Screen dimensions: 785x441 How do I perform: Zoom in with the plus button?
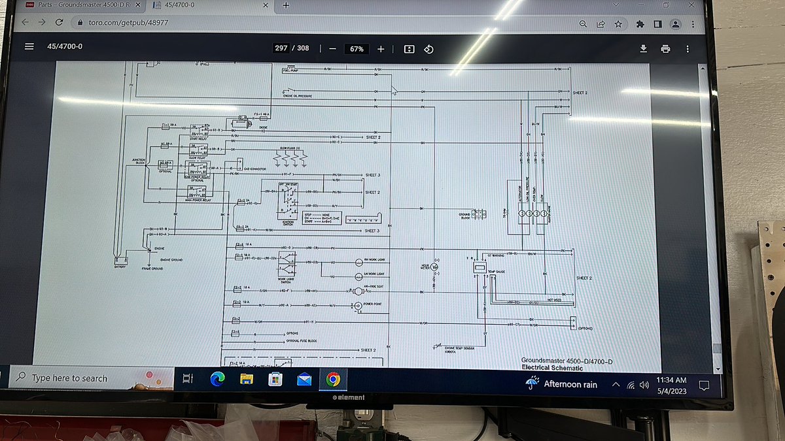pyautogui.click(x=381, y=49)
